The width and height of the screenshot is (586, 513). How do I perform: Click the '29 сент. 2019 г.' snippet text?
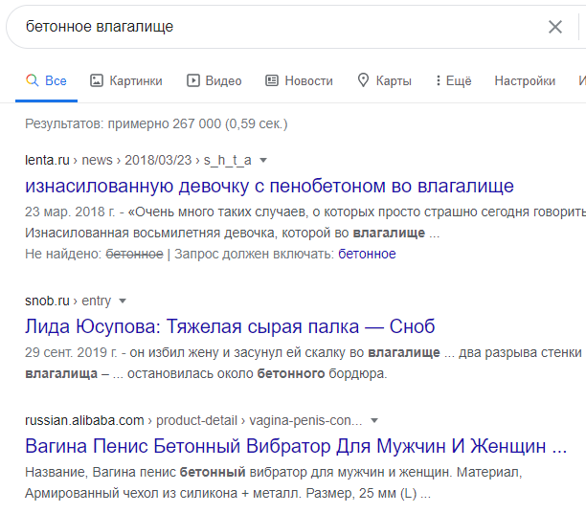point(71,352)
